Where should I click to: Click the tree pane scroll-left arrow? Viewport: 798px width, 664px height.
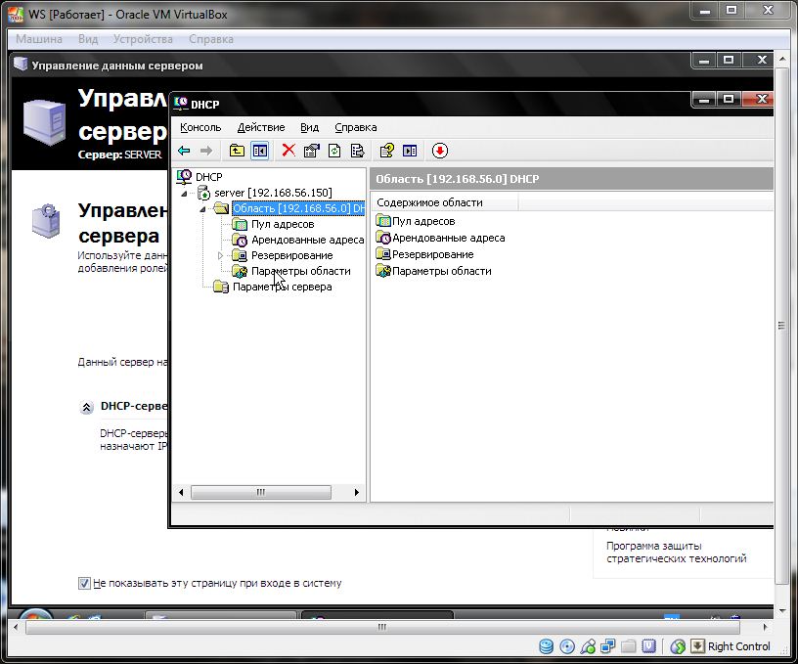coord(181,492)
